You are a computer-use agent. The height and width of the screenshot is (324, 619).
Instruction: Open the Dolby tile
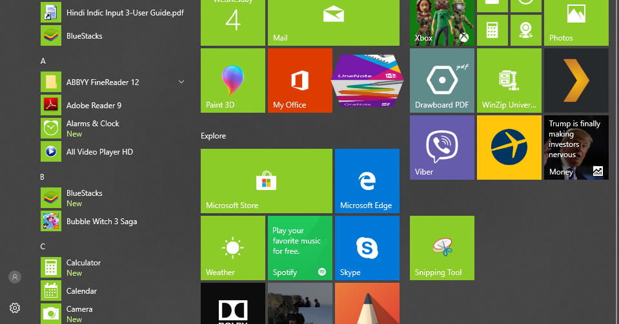point(233,303)
